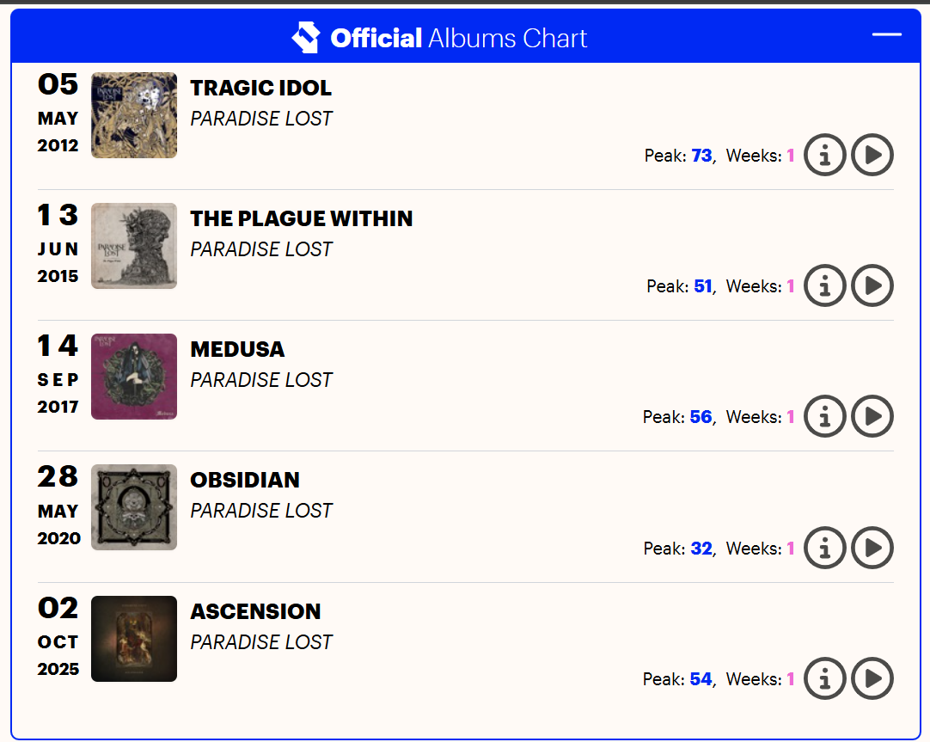Play the Tragic Idol album preview
The image size is (930, 742).
[872, 156]
